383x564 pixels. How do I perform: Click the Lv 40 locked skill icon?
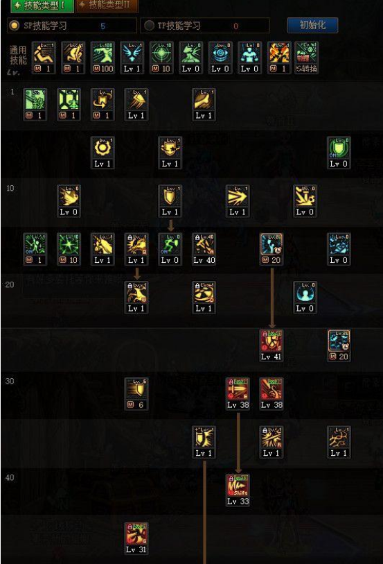[204, 249]
